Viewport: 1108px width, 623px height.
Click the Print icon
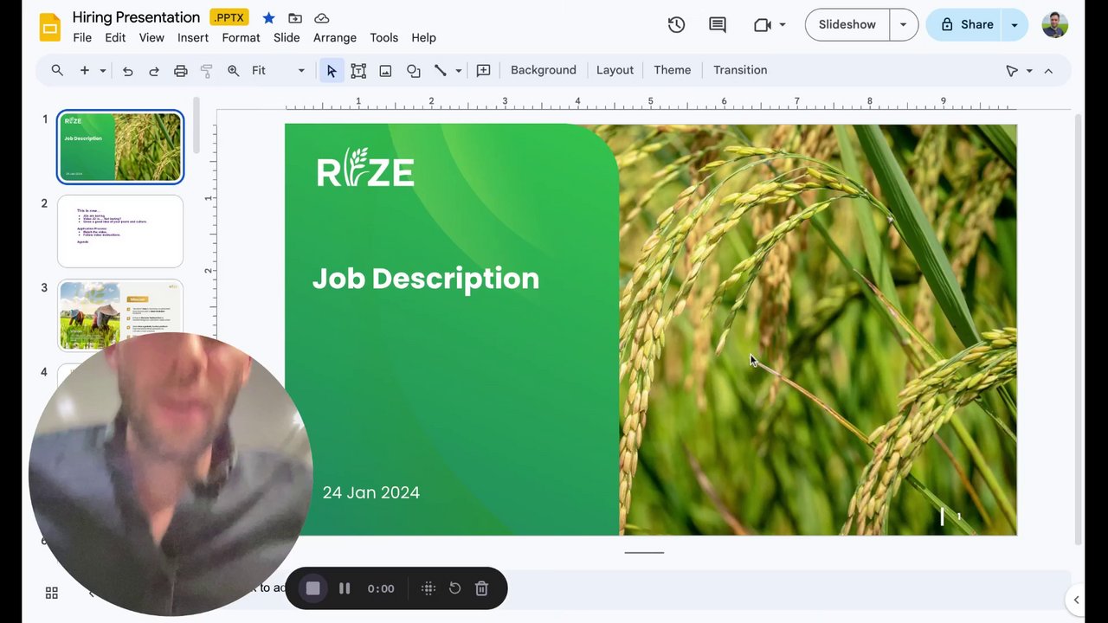(x=180, y=70)
